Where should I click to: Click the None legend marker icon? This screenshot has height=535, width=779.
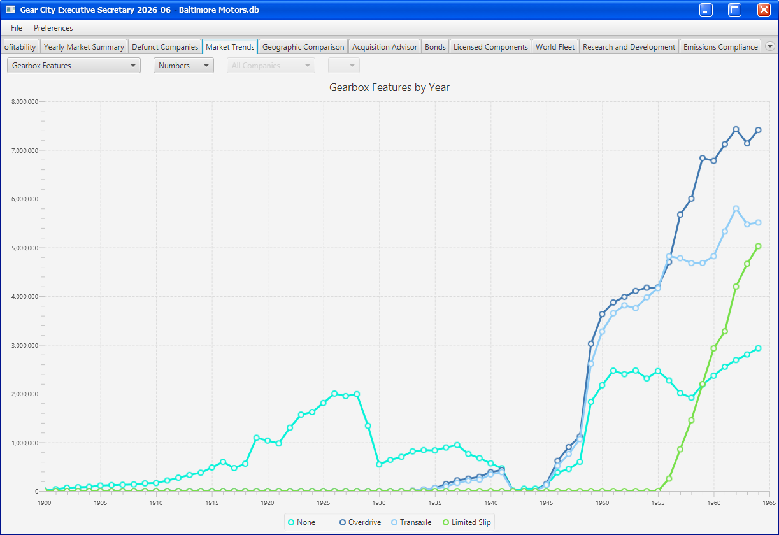tap(291, 522)
